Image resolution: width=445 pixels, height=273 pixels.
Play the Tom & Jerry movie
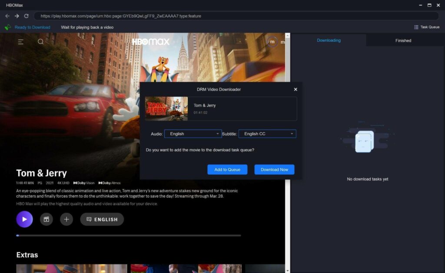(x=24, y=219)
